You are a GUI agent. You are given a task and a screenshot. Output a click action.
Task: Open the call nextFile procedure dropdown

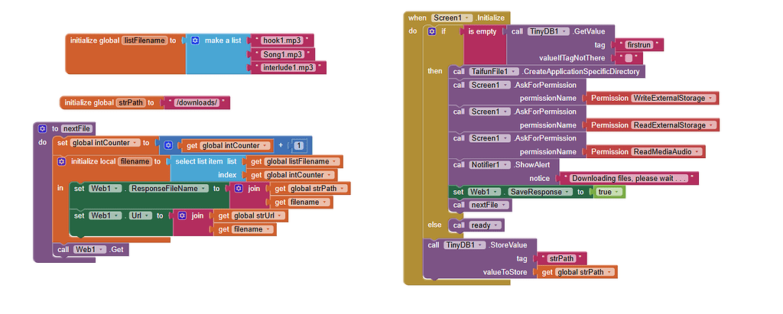503,205
